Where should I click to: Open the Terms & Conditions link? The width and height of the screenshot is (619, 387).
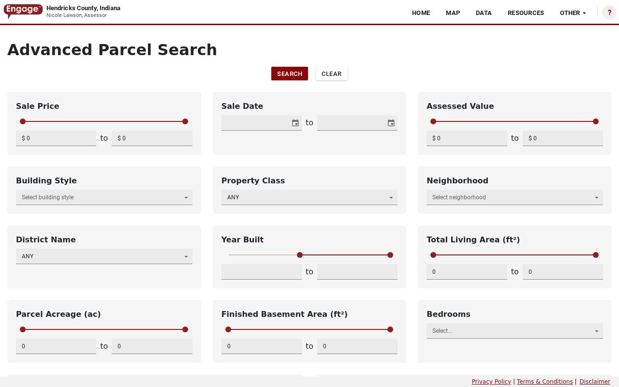click(x=545, y=382)
